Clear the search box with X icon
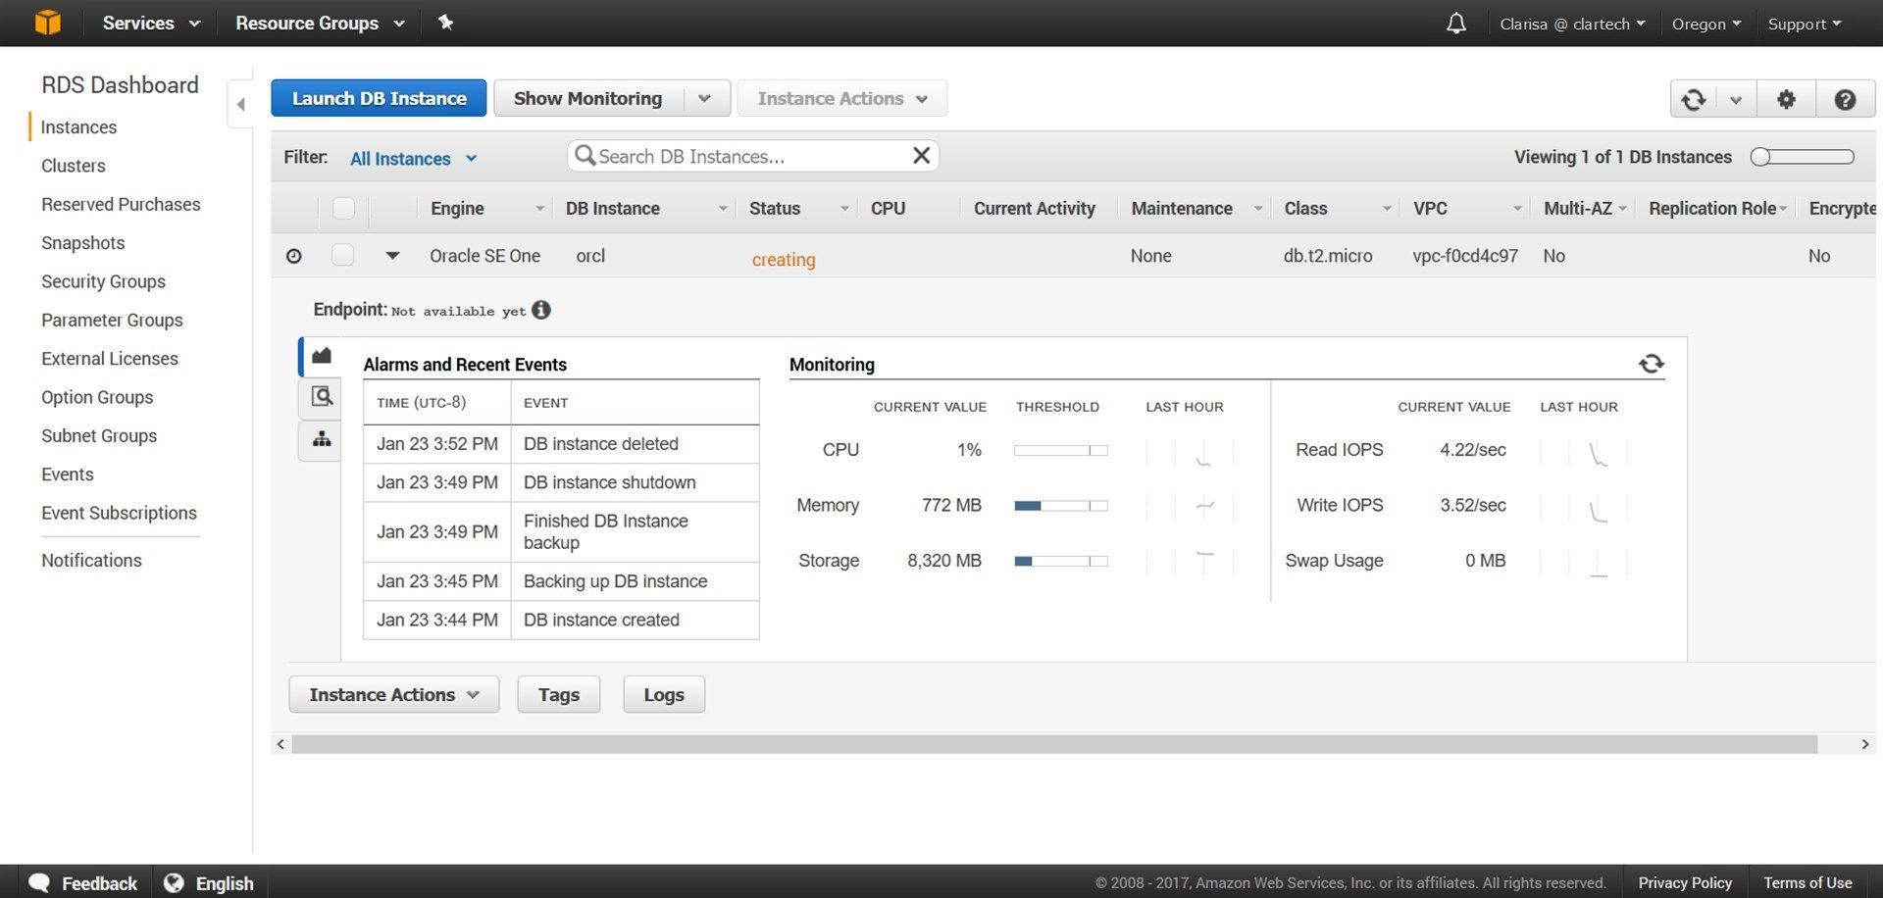 (x=921, y=156)
